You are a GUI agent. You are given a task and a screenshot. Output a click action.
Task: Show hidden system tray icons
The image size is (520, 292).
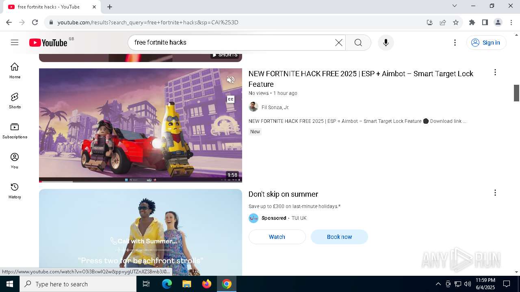(x=438, y=284)
